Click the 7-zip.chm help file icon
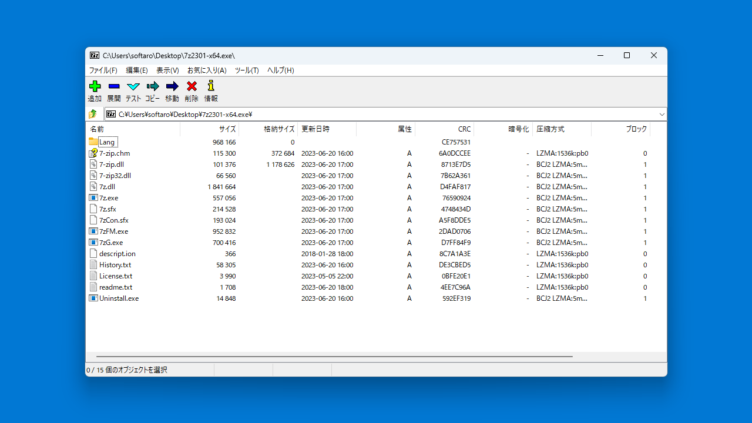Screen dimensions: 752x423 (93, 153)
